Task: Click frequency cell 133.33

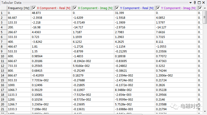Action: [19, 22]
